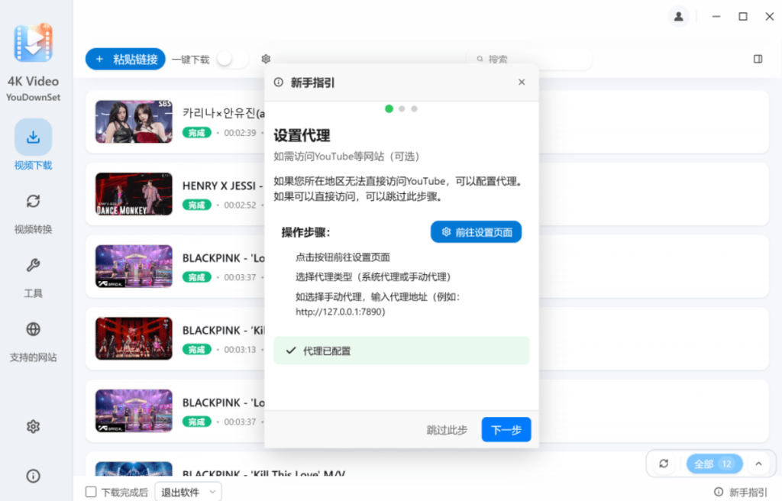The image size is (782, 501).
Task: Open the 退出软件 dropdown
Action: pos(189,492)
